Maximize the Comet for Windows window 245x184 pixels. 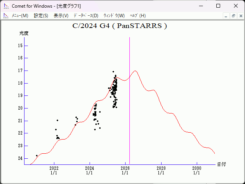point(218,6)
